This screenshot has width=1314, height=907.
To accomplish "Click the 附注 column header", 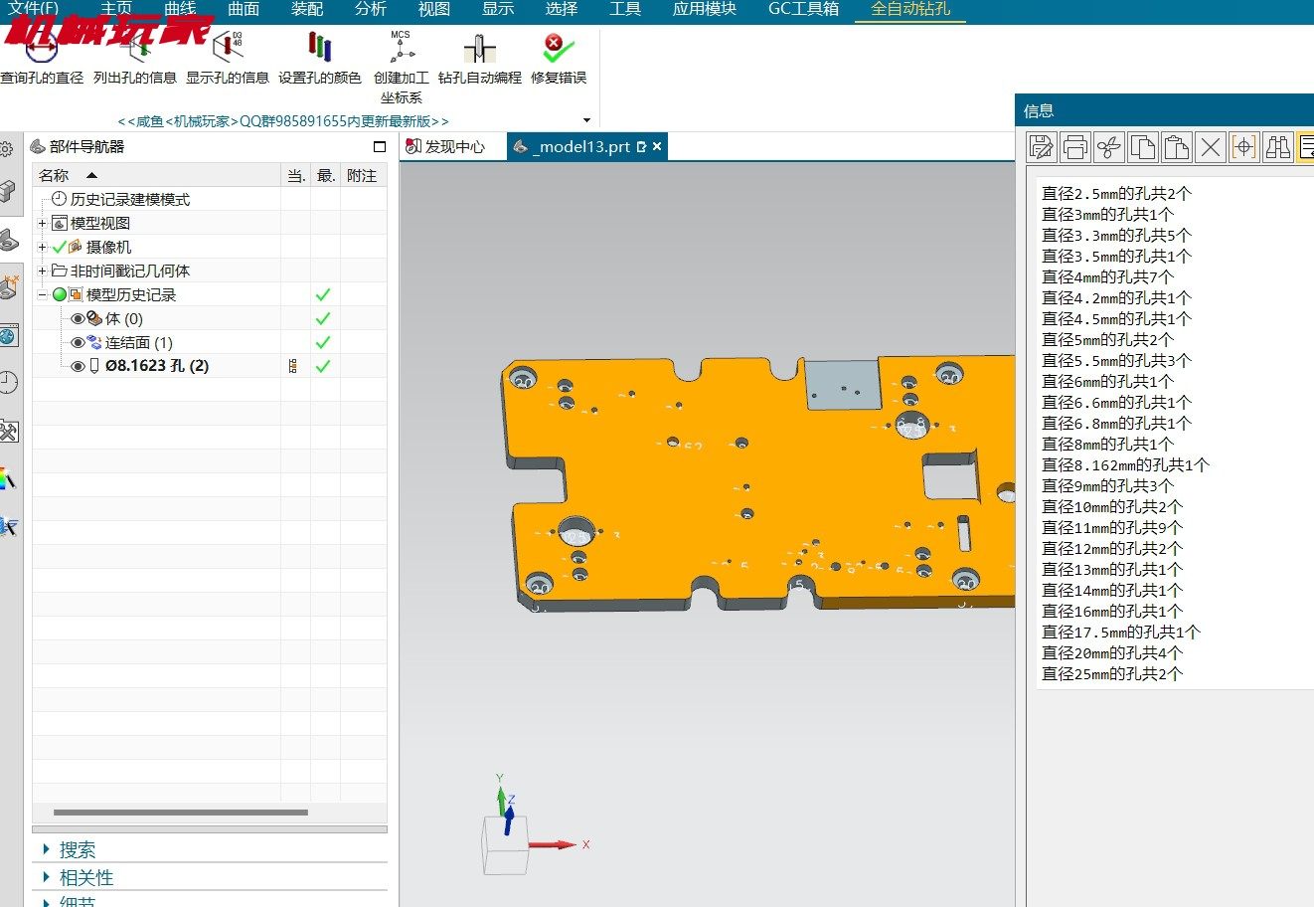I will [x=363, y=175].
